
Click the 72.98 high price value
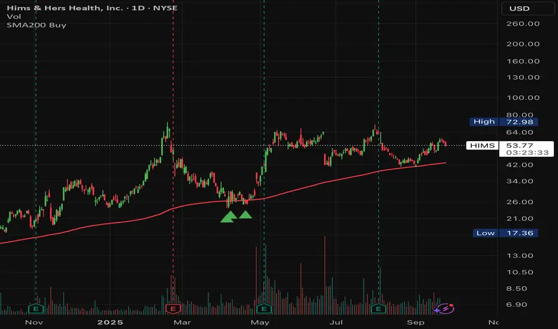click(x=518, y=121)
